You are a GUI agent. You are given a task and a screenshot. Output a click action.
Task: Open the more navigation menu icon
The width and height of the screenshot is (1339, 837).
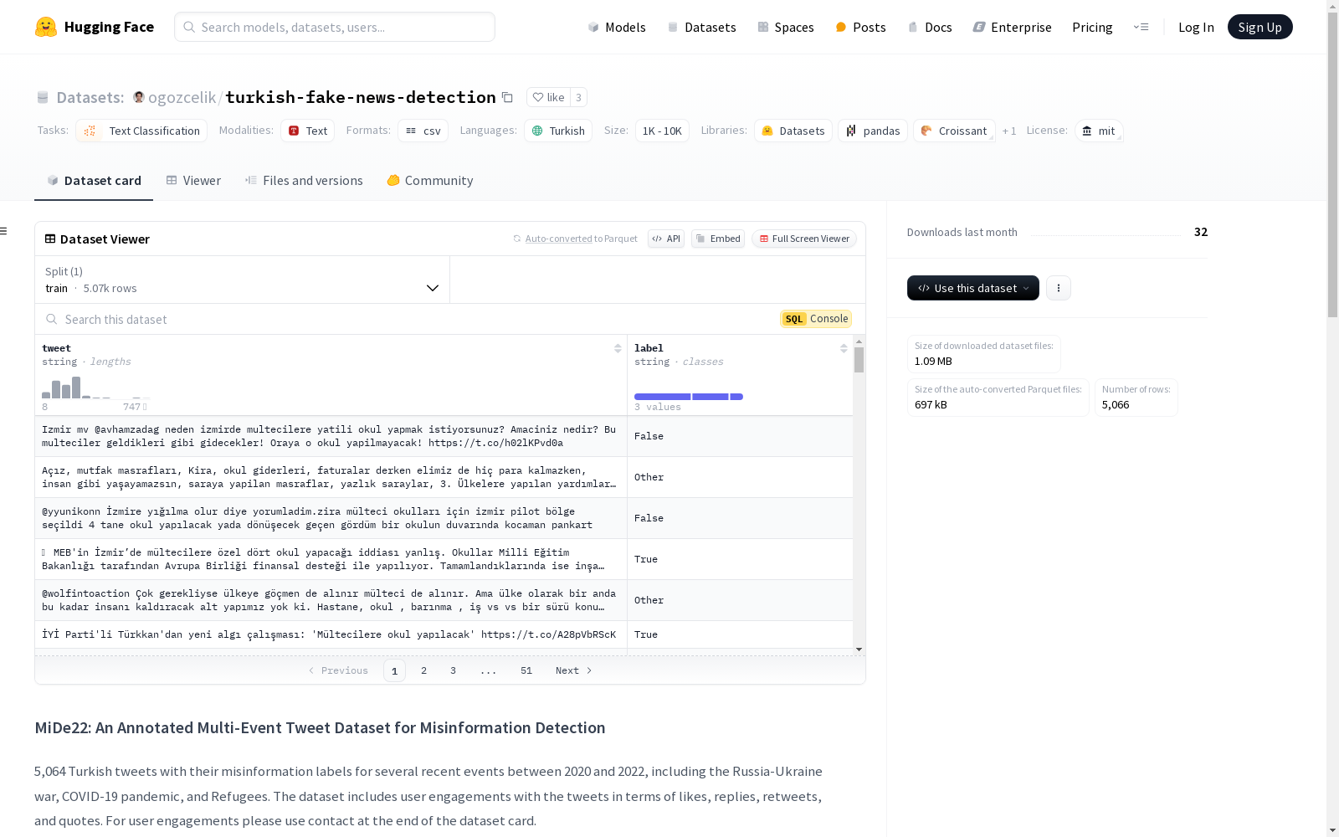(x=1141, y=27)
